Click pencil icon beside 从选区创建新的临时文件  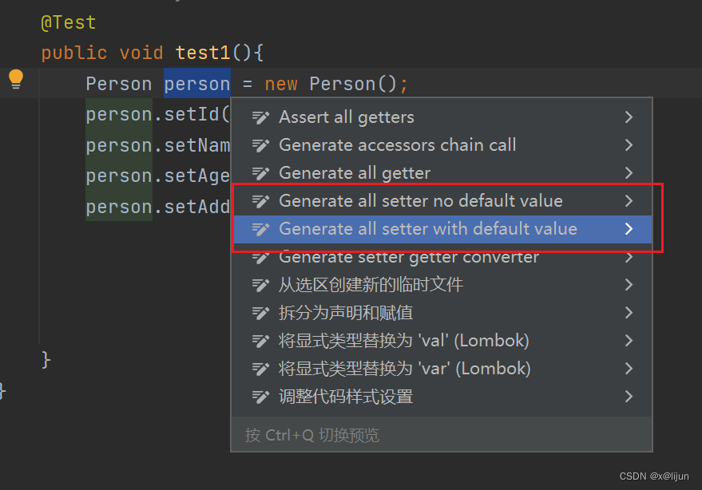pyautogui.click(x=260, y=285)
